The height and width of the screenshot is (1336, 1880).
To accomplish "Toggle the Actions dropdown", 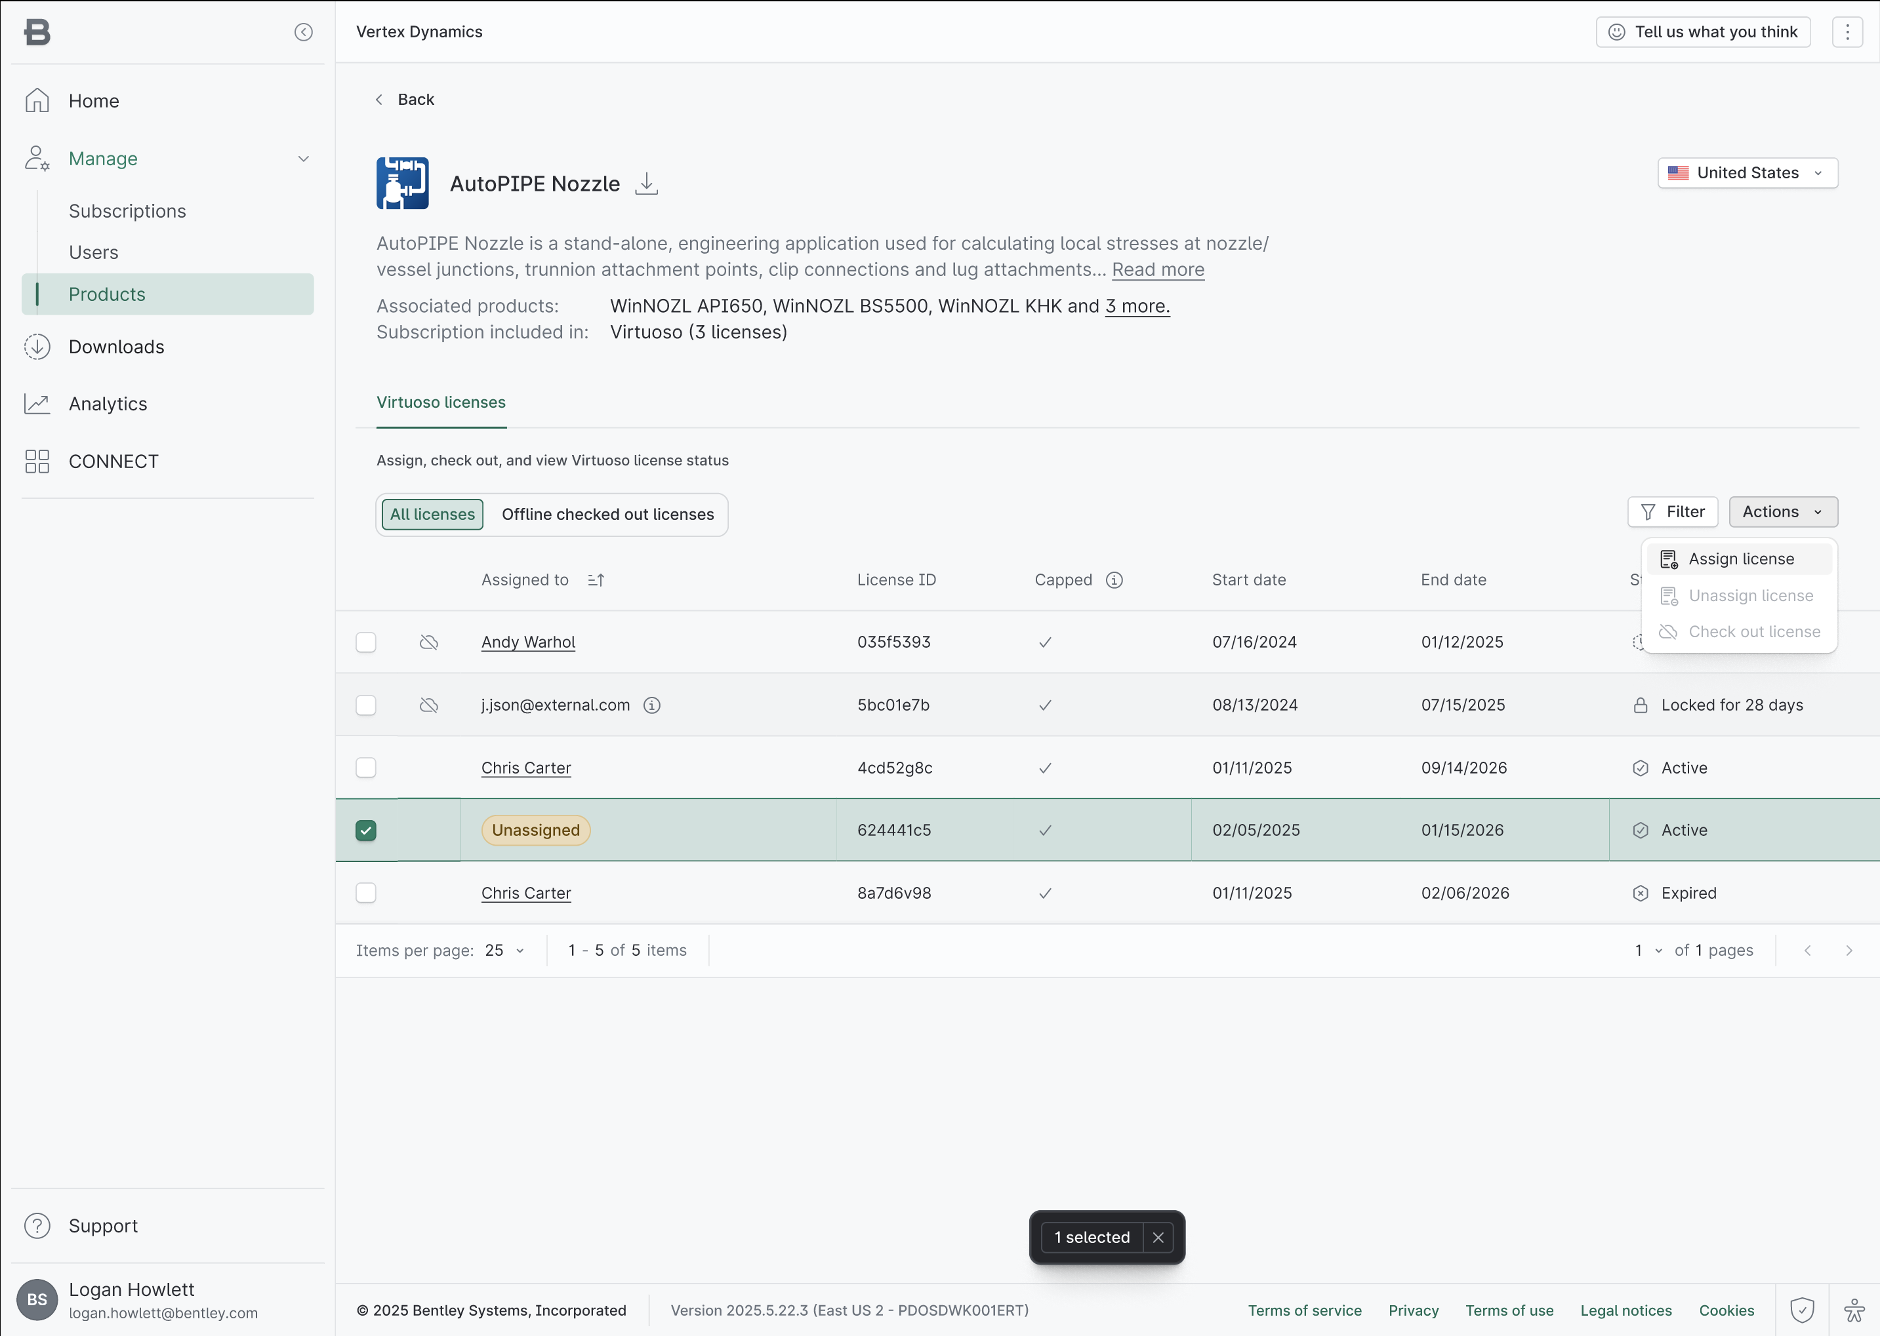I will (1783, 512).
